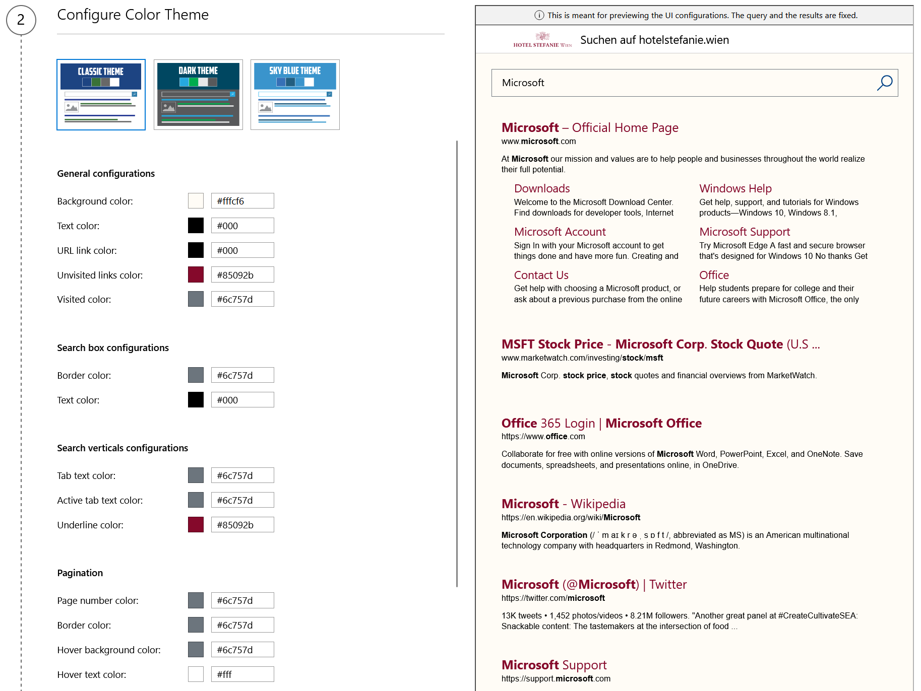Edit the Tab text color hex field

pos(242,475)
